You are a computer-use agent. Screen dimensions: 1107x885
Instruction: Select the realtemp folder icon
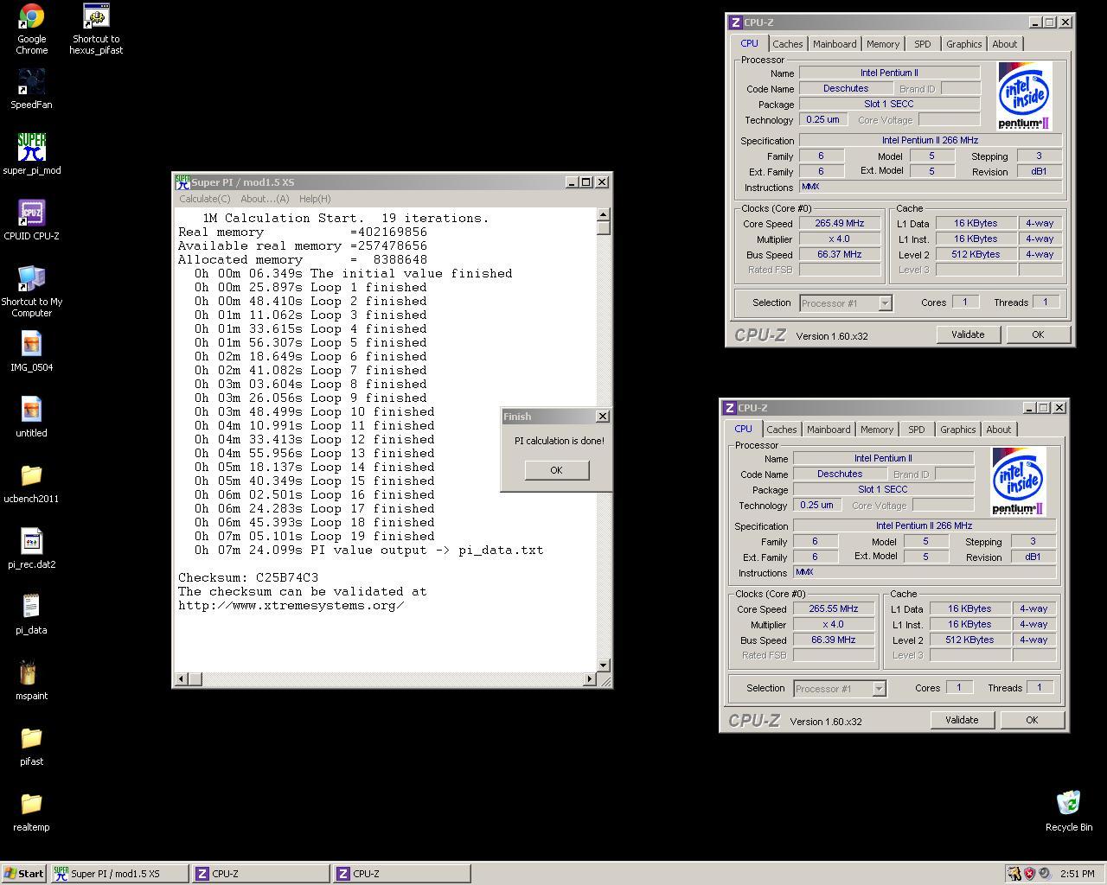coord(31,804)
